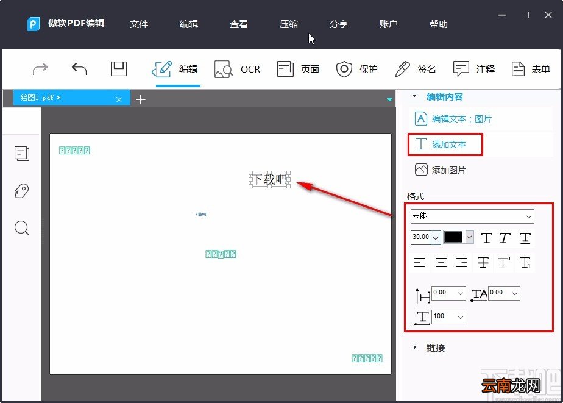Expand the 链接 section
The image size is (563, 403).
[415, 348]
